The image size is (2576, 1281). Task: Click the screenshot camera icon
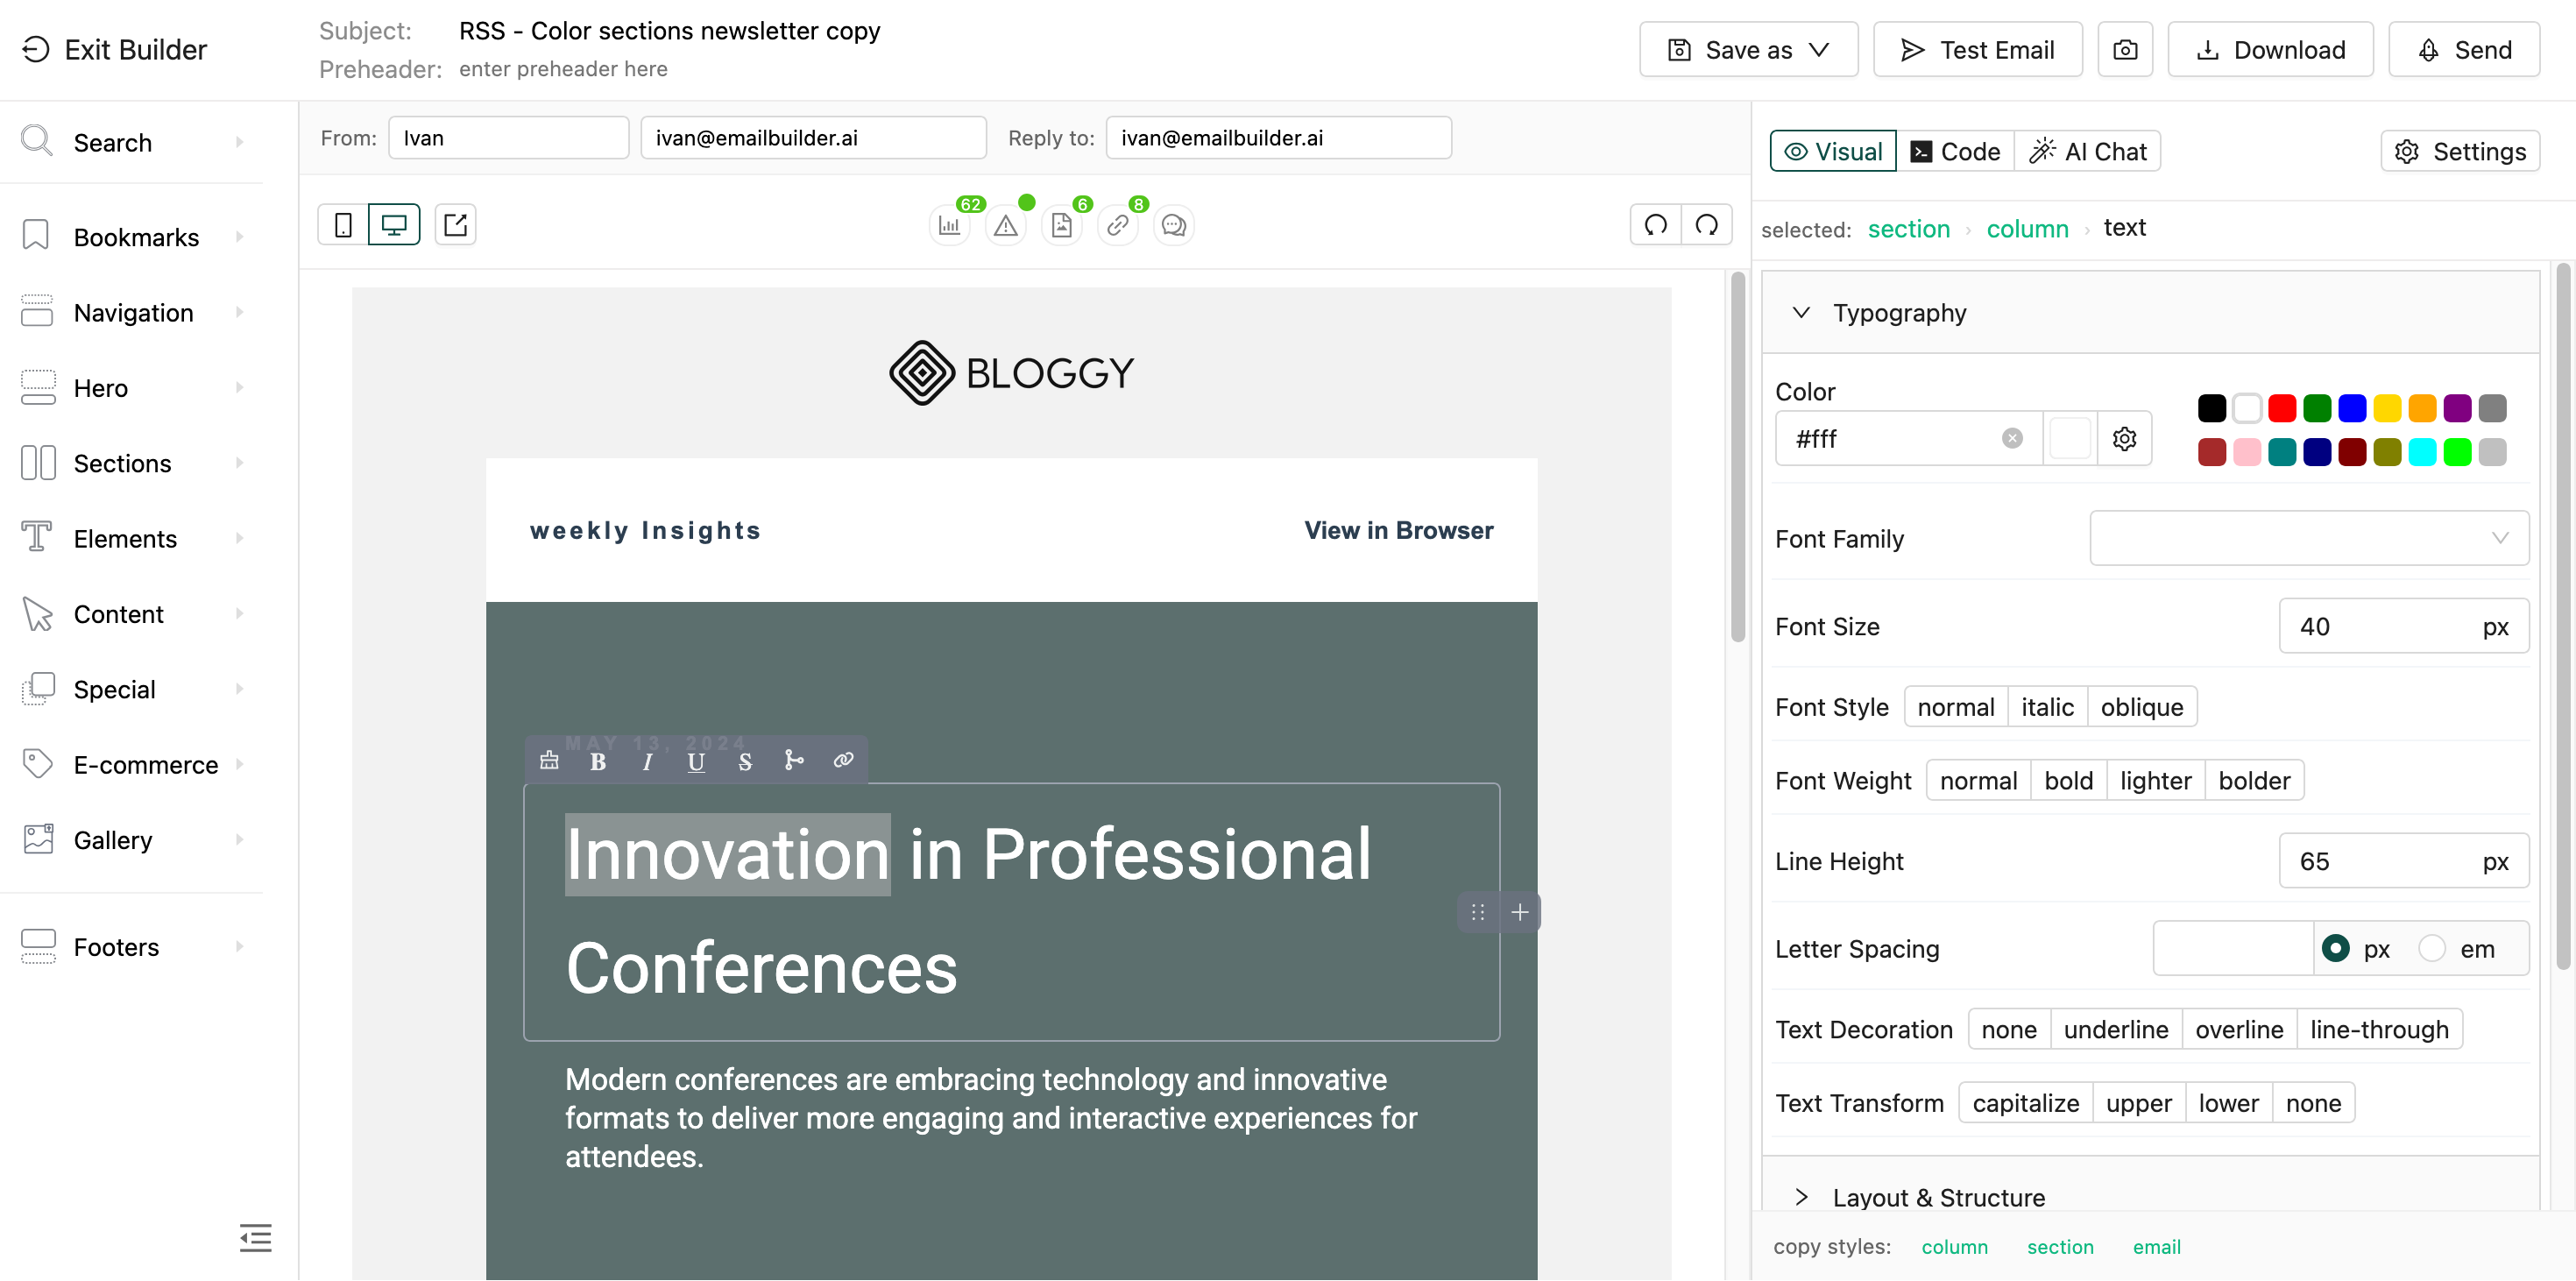(2125, 50)
